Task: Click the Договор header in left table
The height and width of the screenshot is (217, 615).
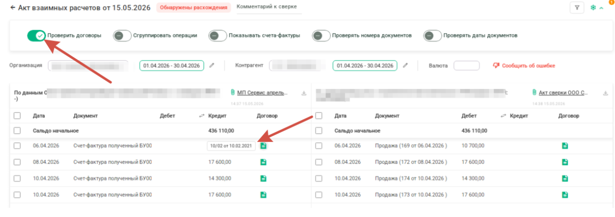Action: click(267, 115)
